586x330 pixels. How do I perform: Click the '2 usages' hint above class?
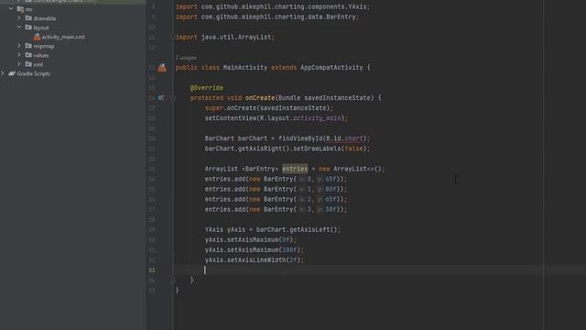click(186, 58)
